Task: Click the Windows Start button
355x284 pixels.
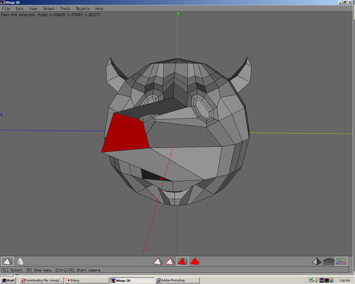Action: pos(8,280)
